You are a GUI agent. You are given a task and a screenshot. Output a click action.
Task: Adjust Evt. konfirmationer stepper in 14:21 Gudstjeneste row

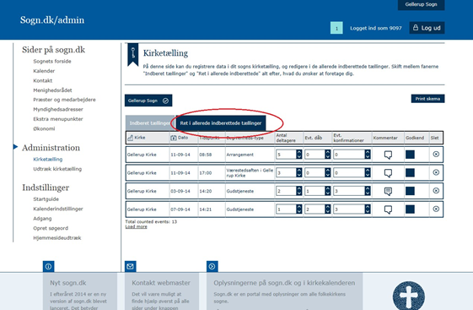(x=368, y=209)
